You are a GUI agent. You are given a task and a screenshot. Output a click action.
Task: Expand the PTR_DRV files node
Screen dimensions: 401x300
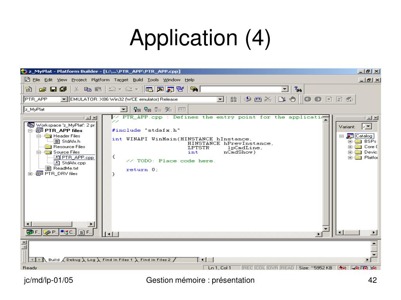click(30, 174)
